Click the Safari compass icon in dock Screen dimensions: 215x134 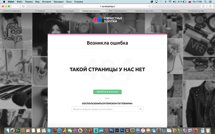pyautogui.click(x=59, y=131)
